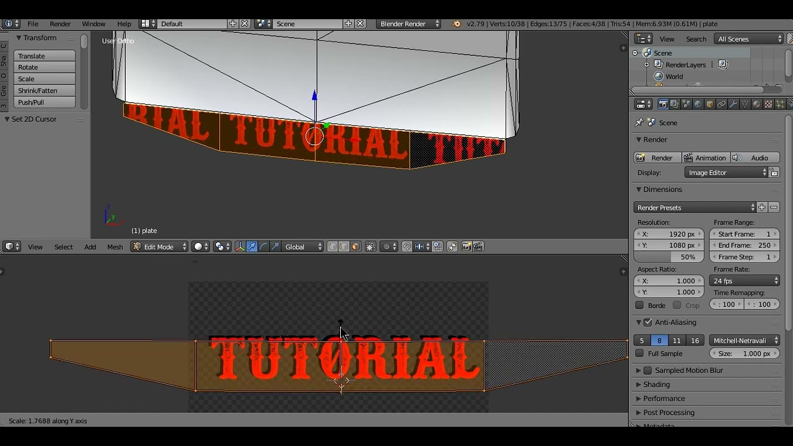793x446 pixels.
Task: Select the rotate manipulator arc icon
Action: (x=263, y=247)
